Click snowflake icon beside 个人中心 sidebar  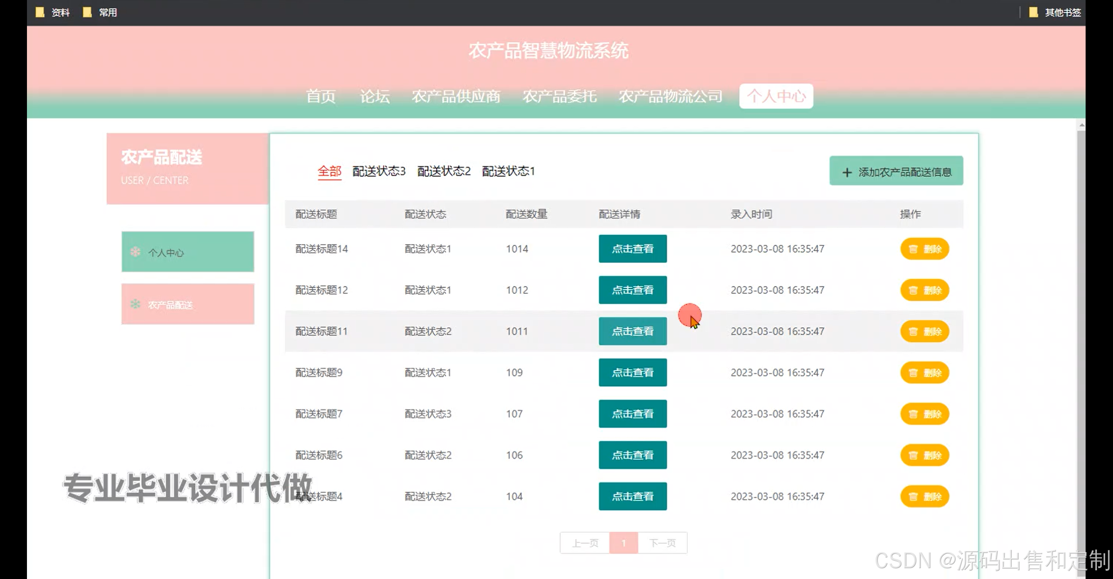pyautogui.click(x=135, y=252)
